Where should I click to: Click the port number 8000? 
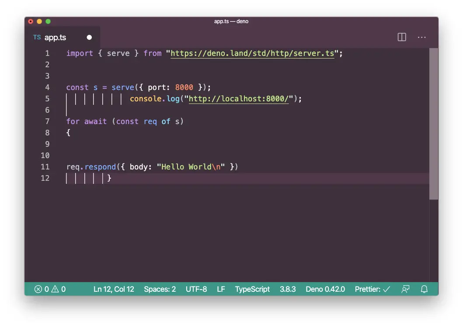(x=184, y=87)
